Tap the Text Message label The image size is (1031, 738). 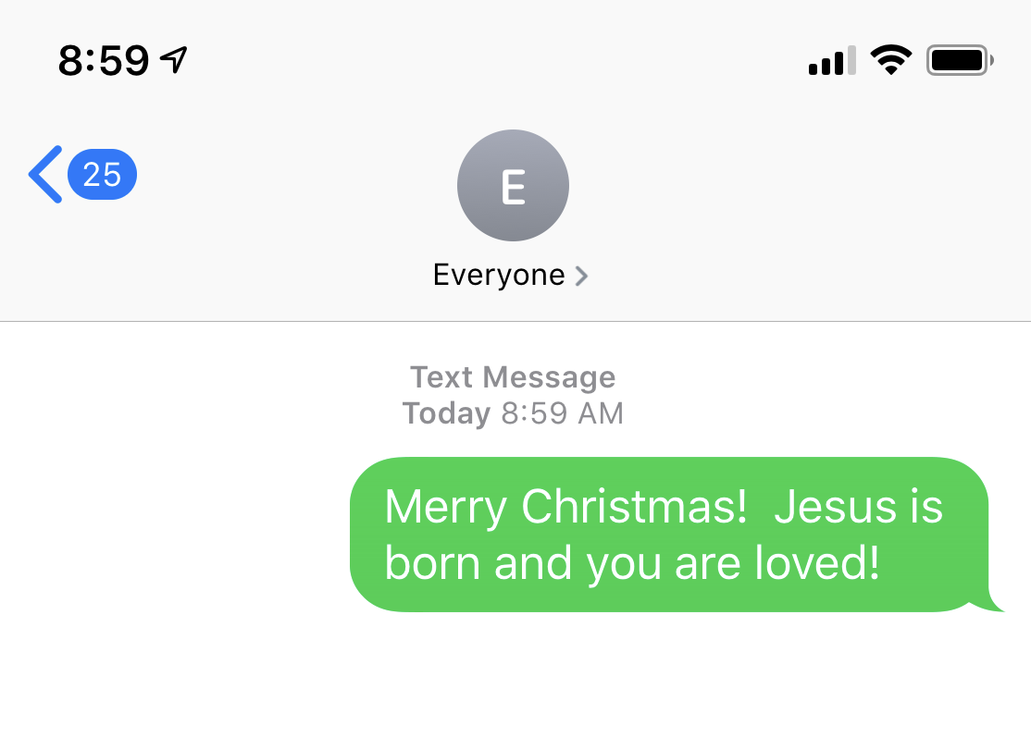513,377
